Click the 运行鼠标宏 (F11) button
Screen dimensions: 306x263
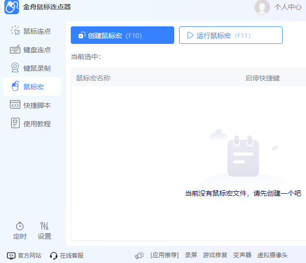pyautogui.click(x=230, y=36)
